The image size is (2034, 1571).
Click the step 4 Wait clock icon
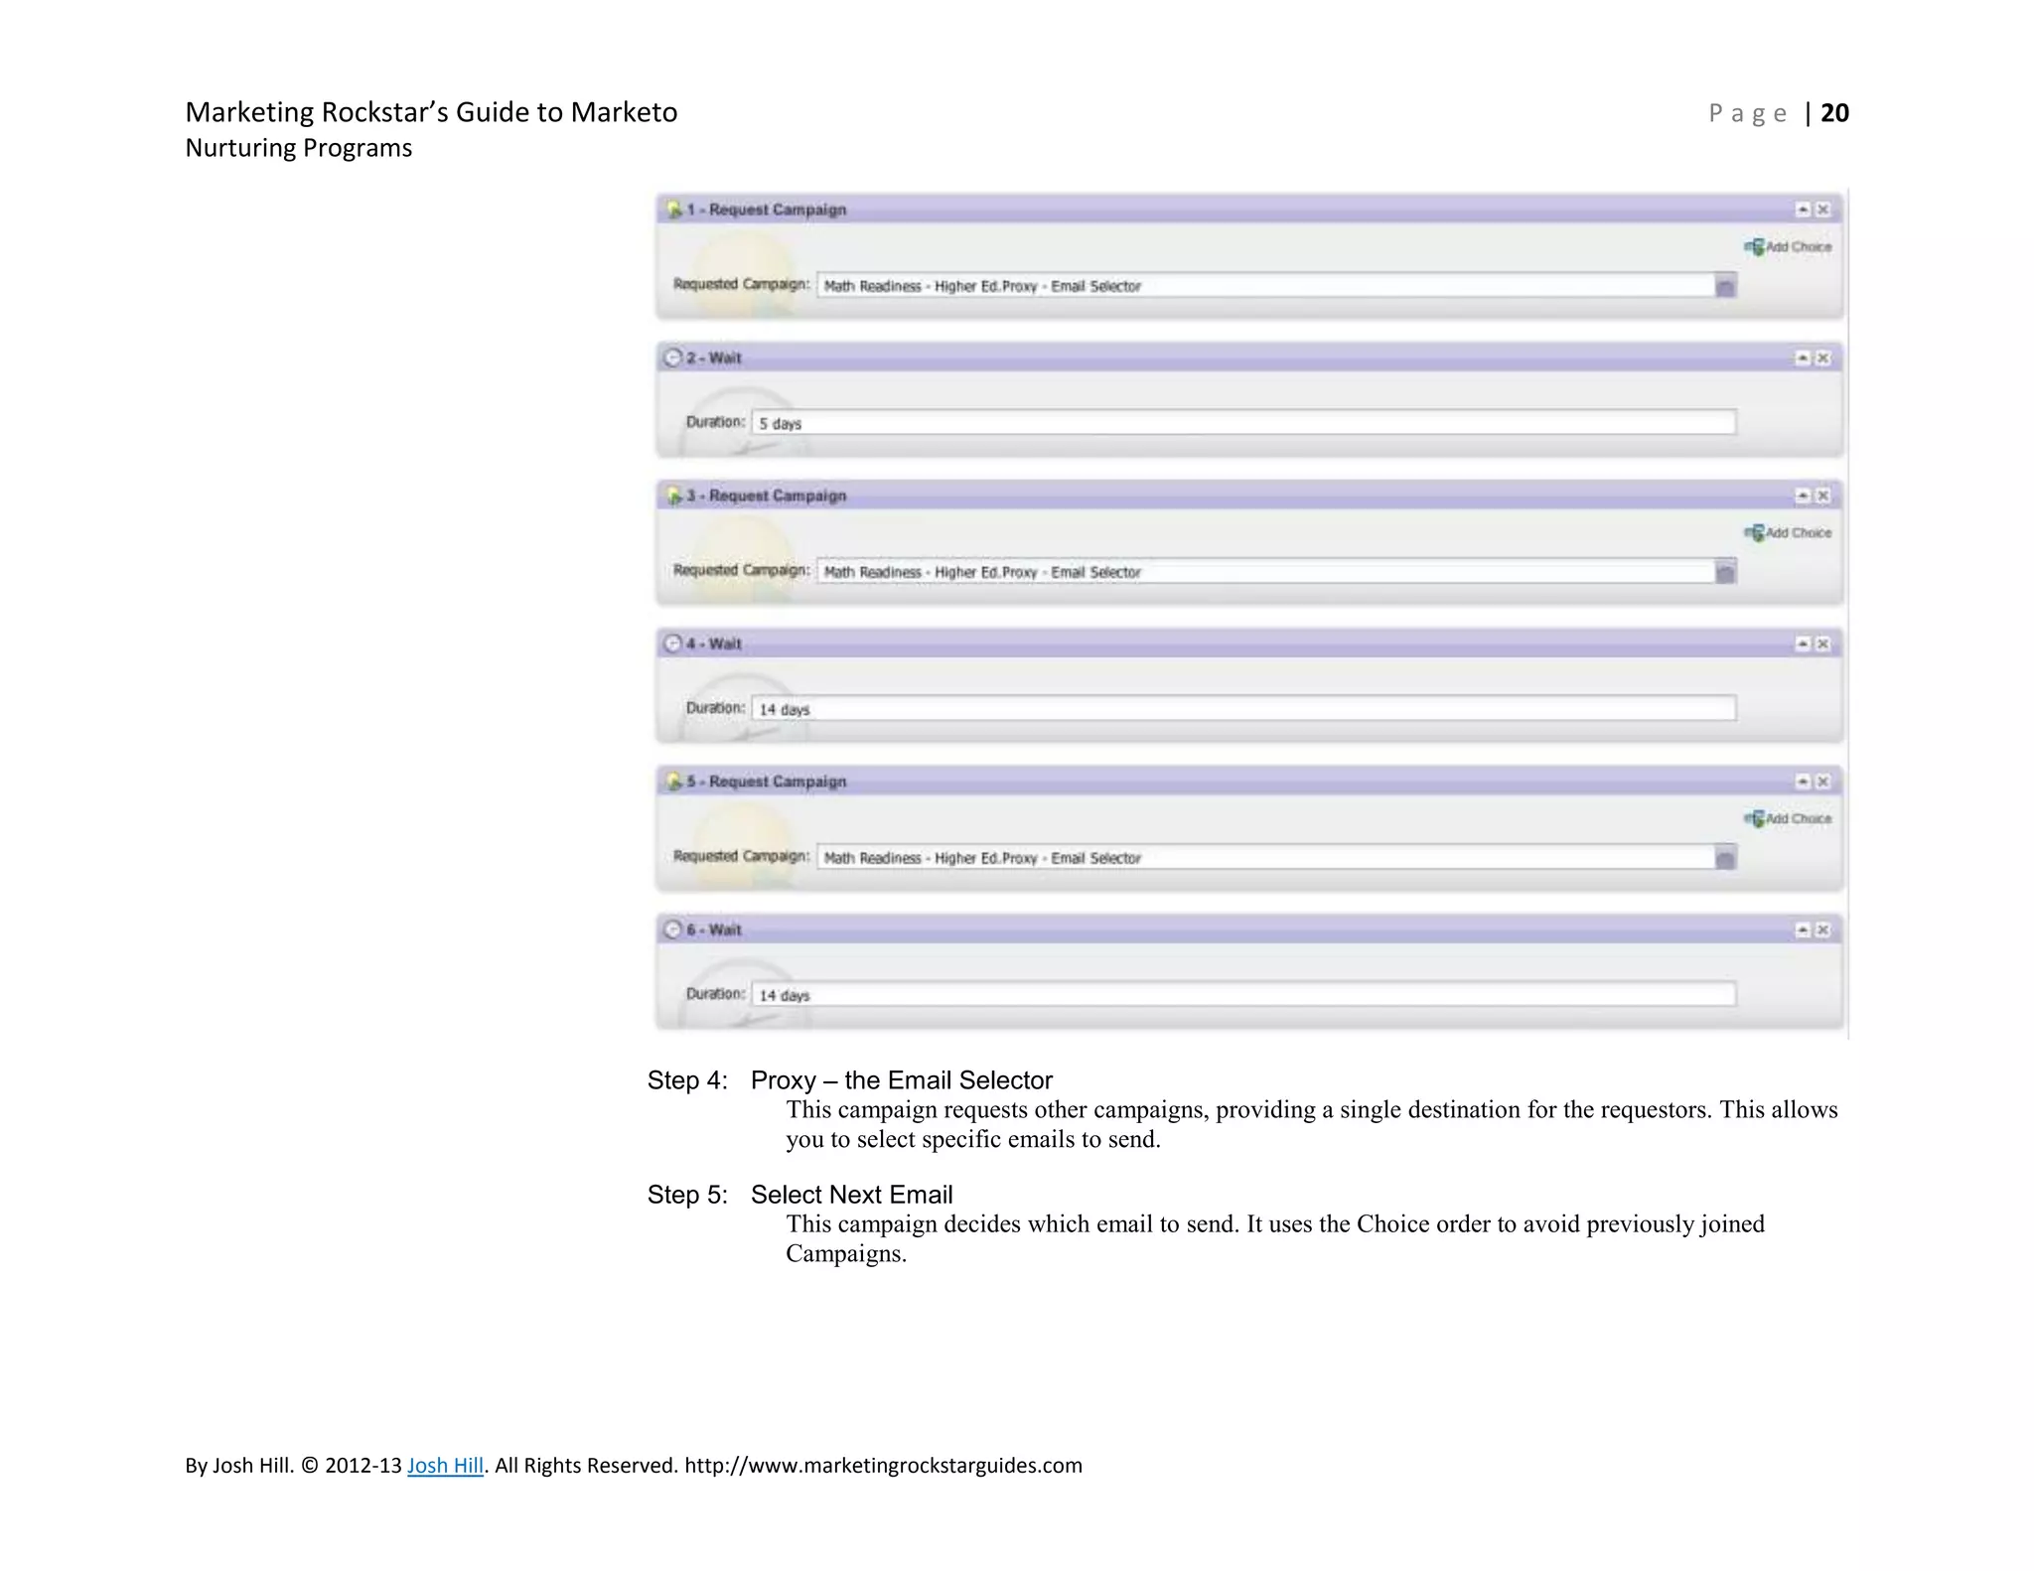[x=673, y=643]
